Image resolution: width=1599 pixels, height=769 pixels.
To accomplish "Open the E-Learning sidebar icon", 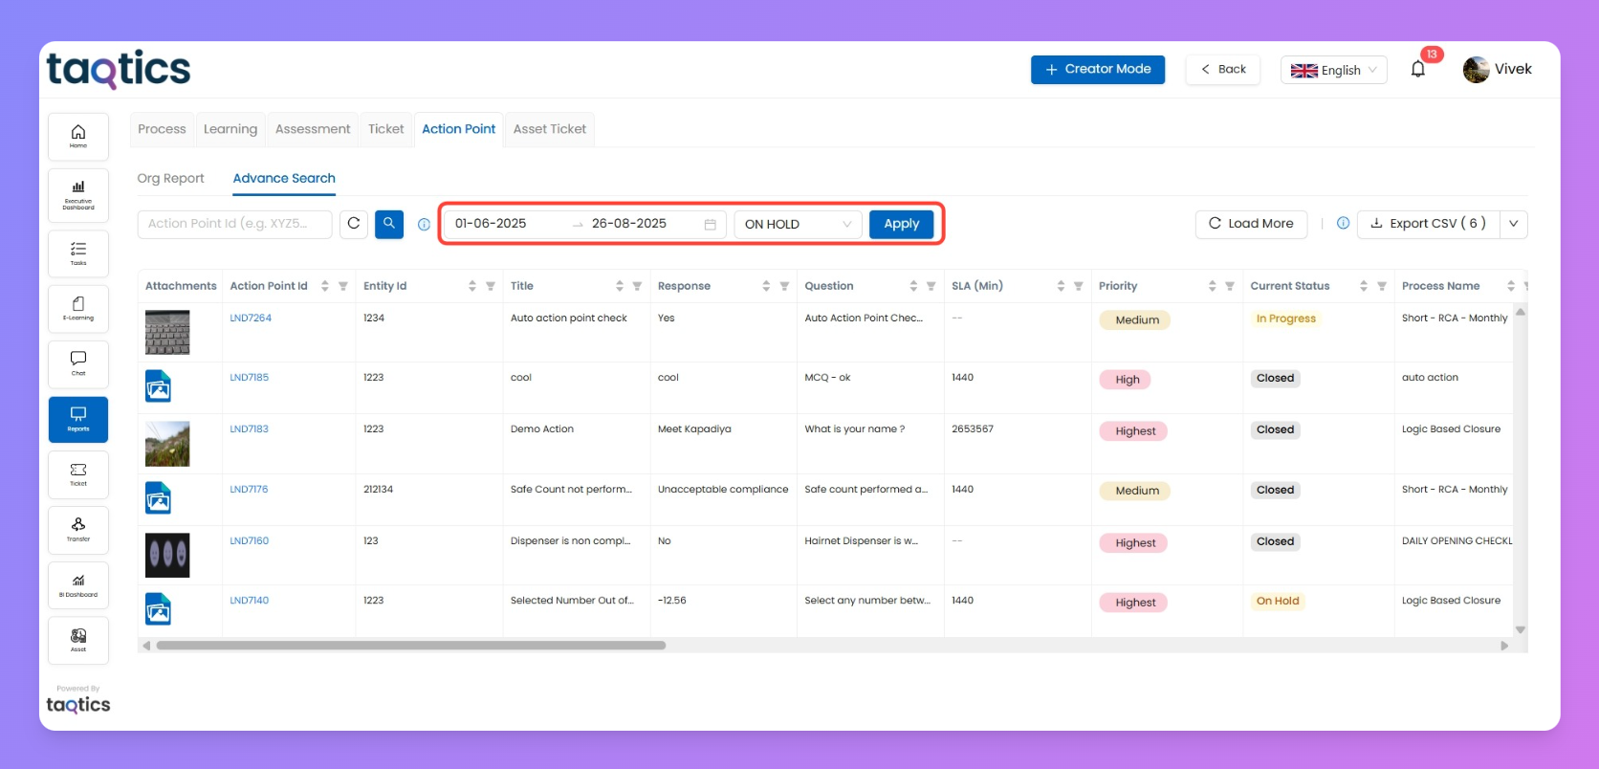I will tap(78, 308).
